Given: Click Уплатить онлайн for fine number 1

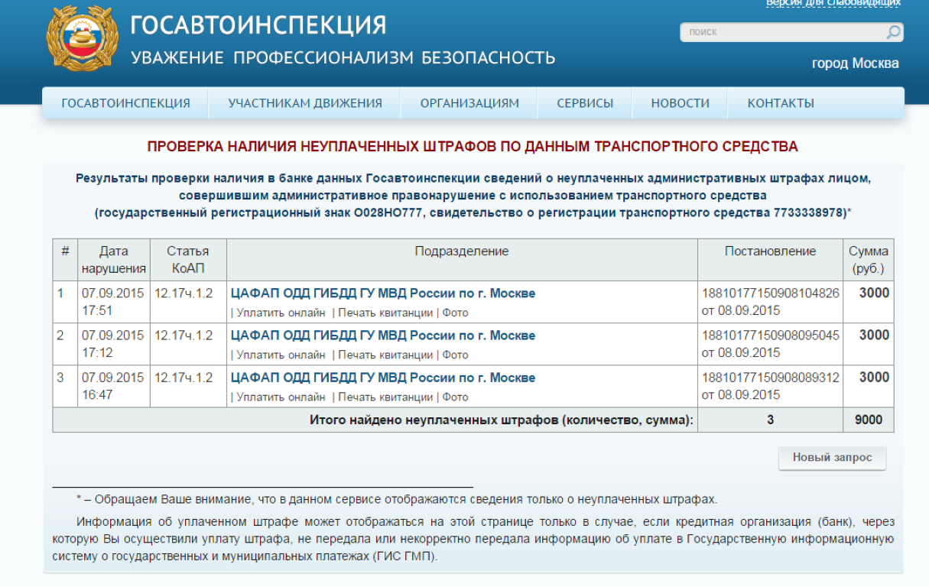Looking at the screenshot, I should [x=281, y=313].
